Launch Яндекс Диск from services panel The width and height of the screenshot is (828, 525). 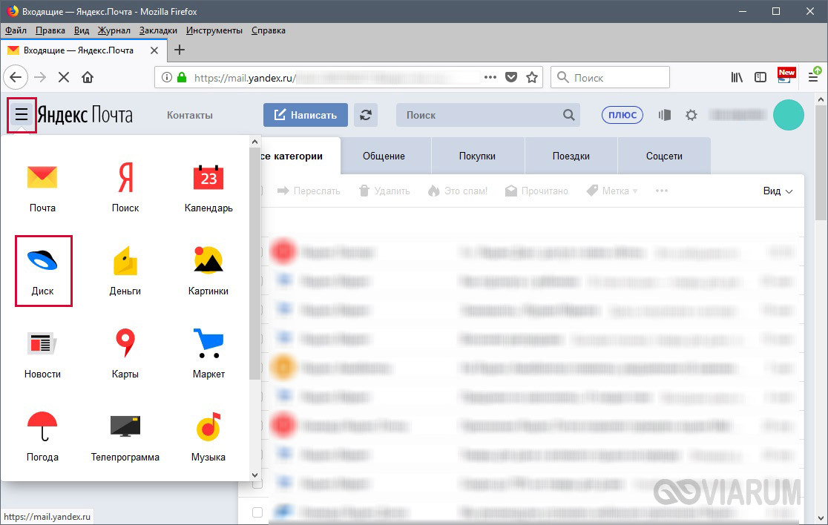coord(43,271)
